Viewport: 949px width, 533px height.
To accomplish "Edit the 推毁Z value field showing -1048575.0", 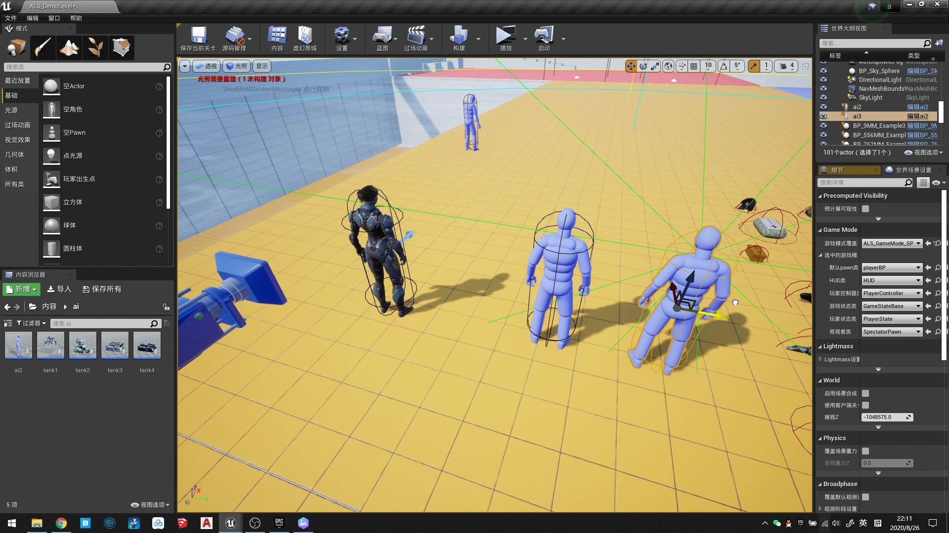I will [x=885, y=417].
